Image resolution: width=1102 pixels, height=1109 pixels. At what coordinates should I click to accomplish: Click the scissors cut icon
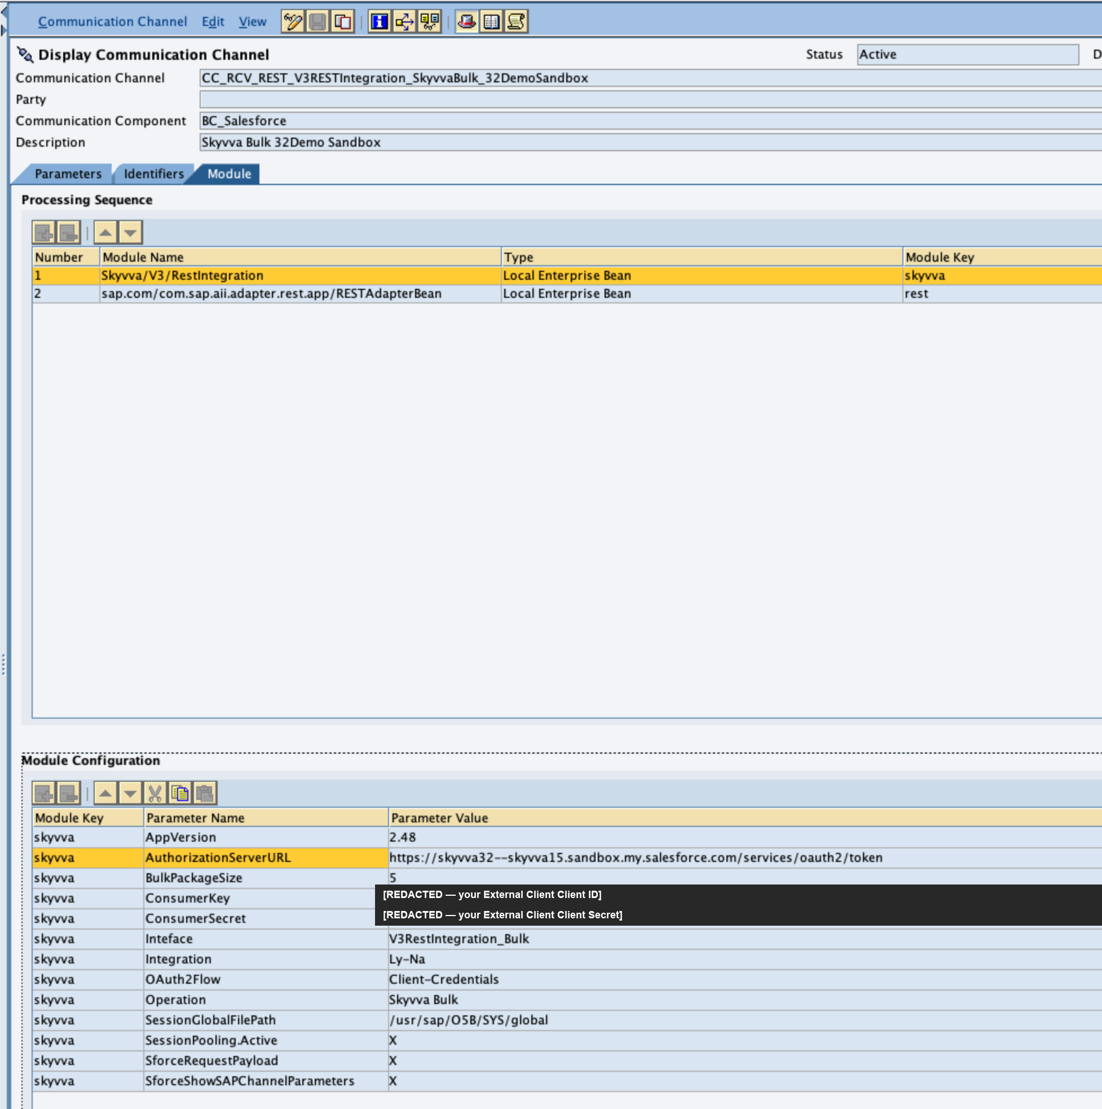155,793
